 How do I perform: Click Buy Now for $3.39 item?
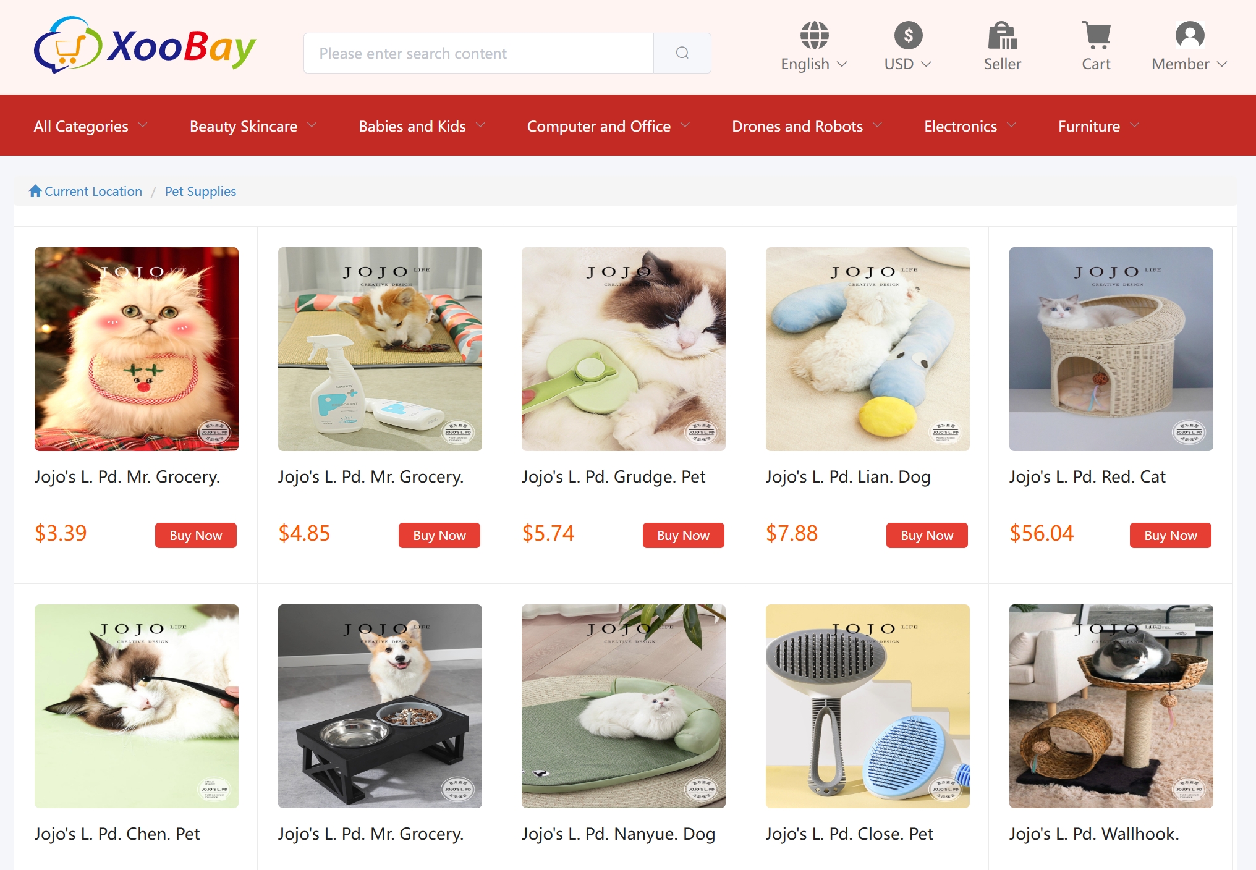tap(195, 535)
